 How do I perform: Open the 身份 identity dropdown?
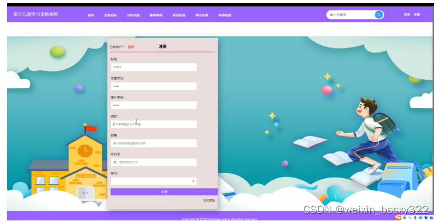[154, 182]
